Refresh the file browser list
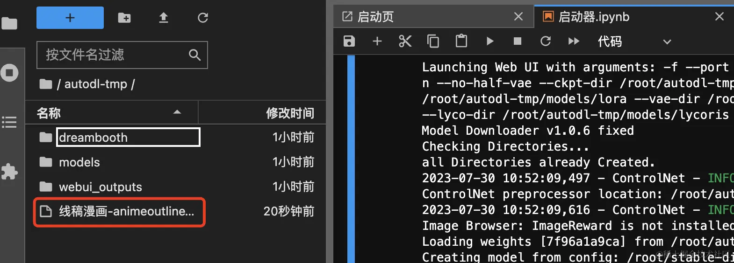 (x=203, y=18)
